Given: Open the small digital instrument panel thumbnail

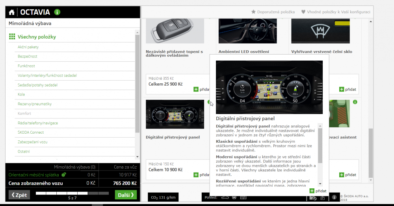Looking at the screenshot, I should (175, 114).
